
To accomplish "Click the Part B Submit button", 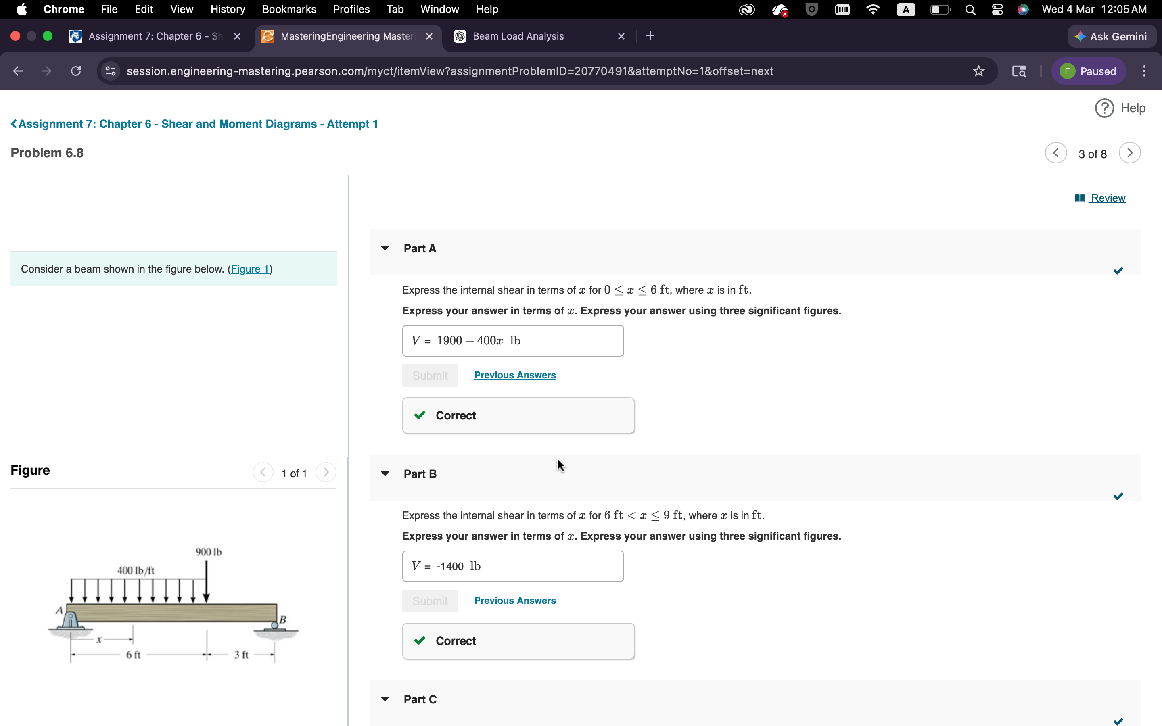I will 430,601.
